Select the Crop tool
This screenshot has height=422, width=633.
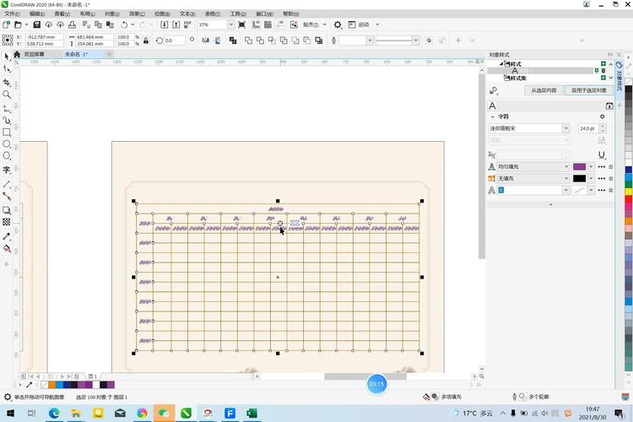[x=7, y=83]
